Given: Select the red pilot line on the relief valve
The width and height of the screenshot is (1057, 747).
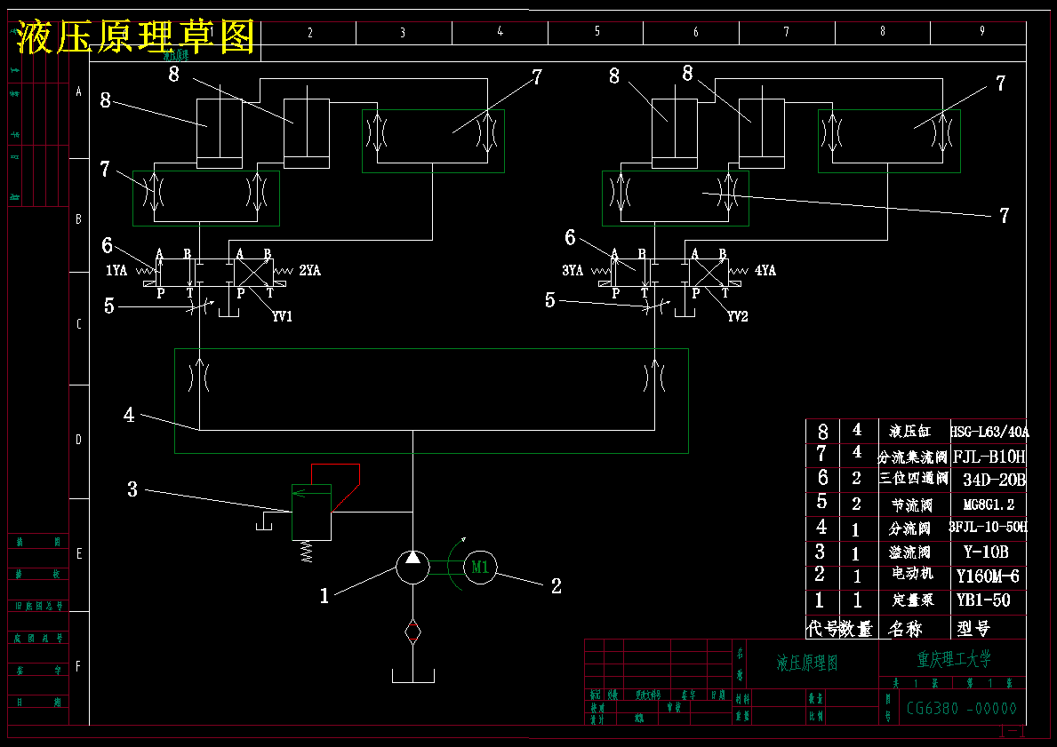Looking at the screenshot, I should tap(335, 487).
